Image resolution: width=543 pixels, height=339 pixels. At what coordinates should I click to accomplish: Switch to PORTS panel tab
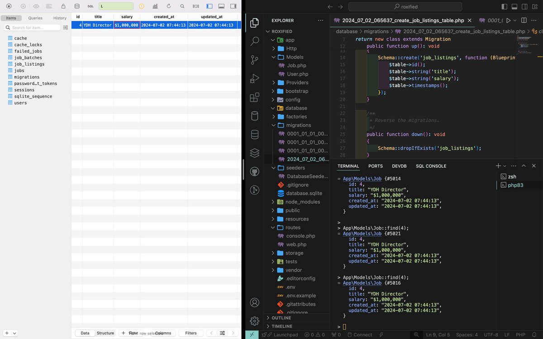click(x=376, y=166)
